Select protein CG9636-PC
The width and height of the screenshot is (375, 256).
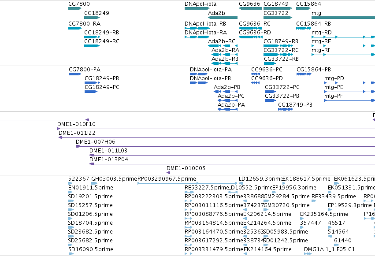[x=267, y=70]
